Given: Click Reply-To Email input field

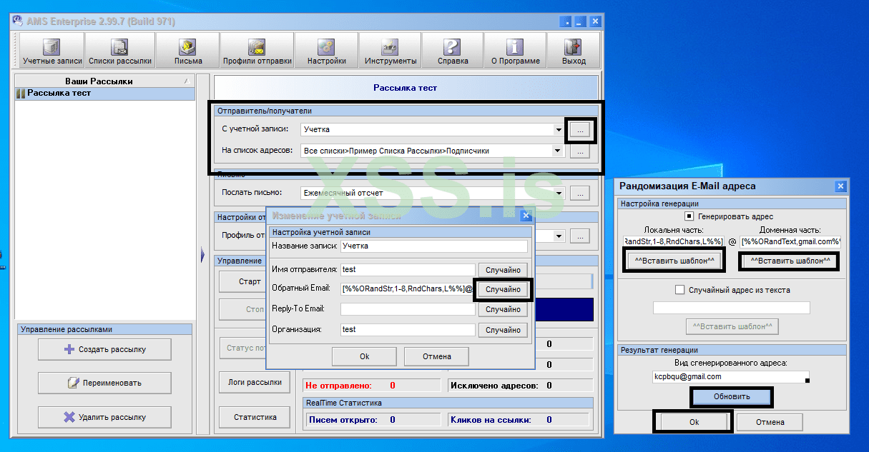Looking at the screenshot, I should [408, 309].
